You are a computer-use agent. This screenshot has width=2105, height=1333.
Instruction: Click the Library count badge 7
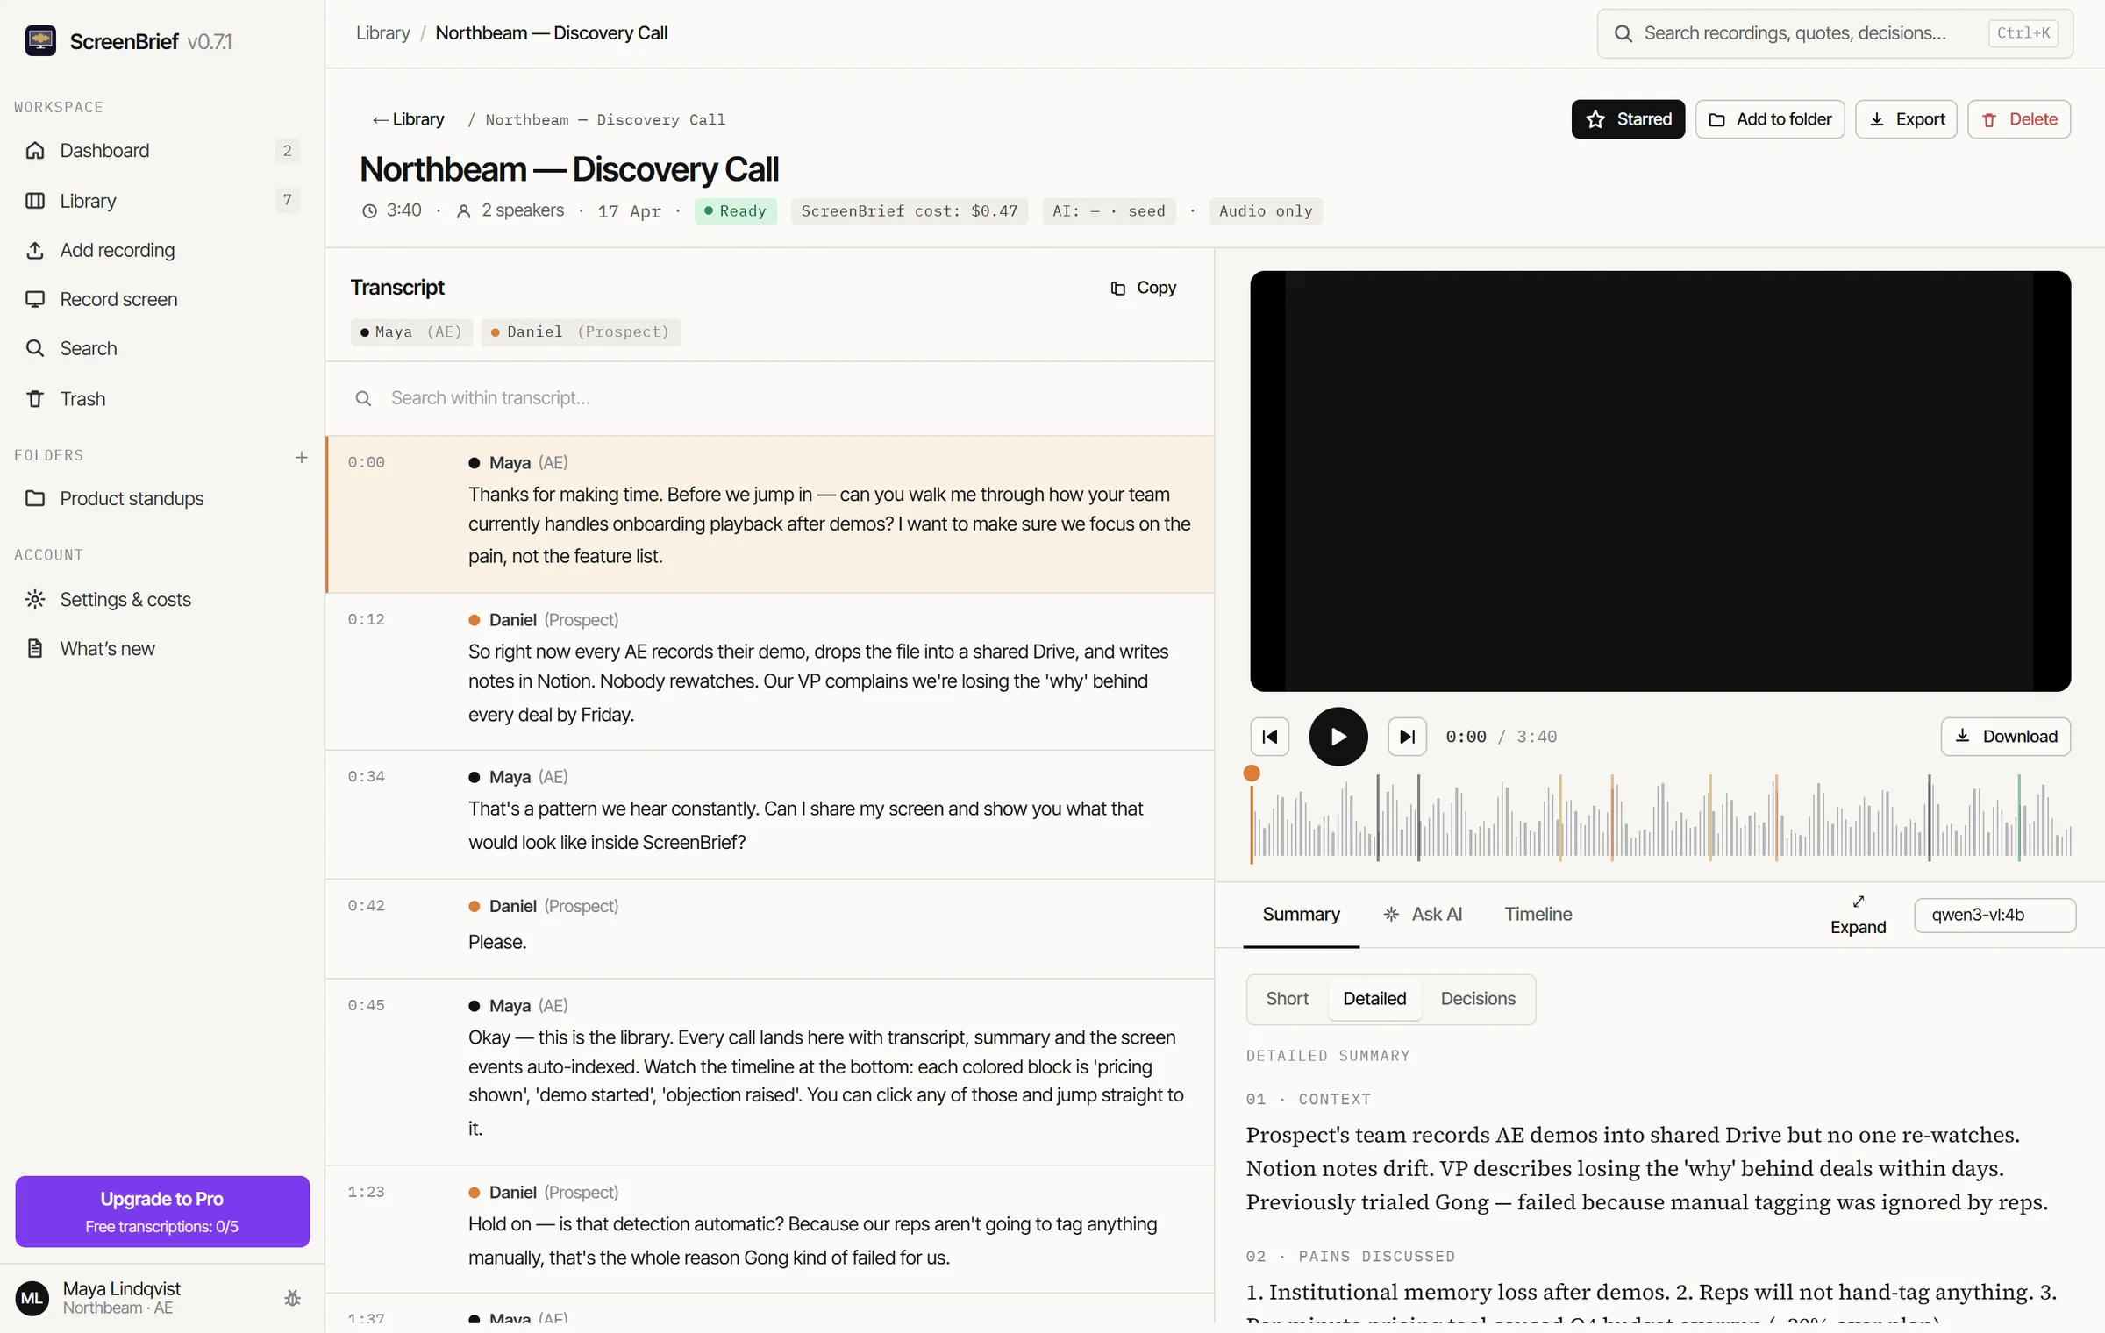(x=287, y=201)
